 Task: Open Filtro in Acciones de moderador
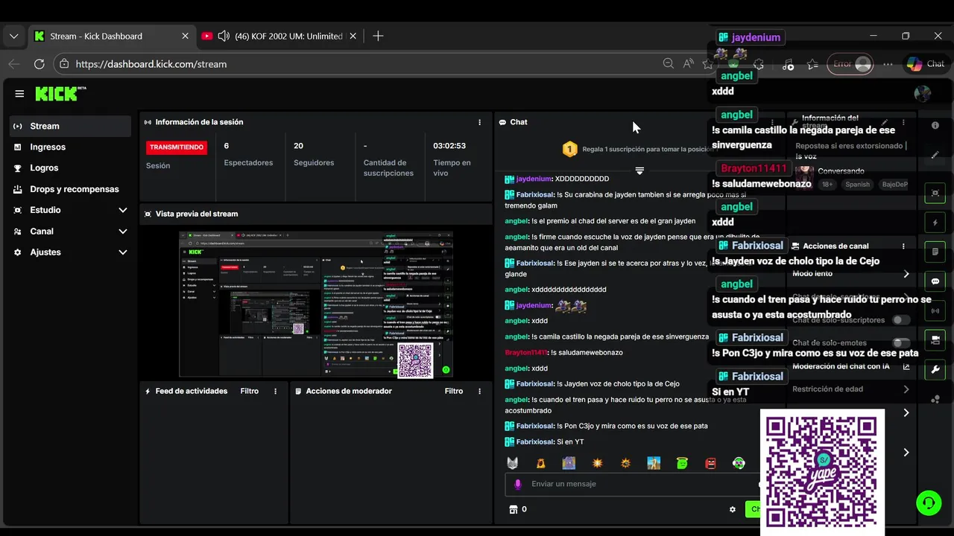453,391
